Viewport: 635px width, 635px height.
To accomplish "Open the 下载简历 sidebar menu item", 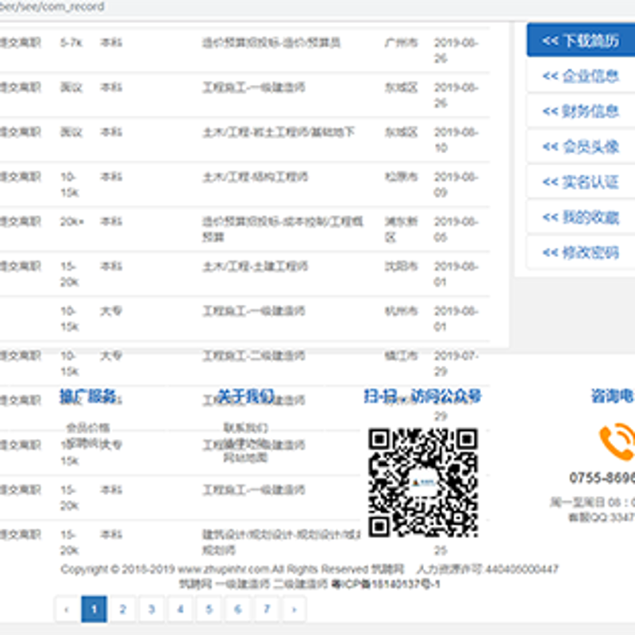I will click(581, 40).
